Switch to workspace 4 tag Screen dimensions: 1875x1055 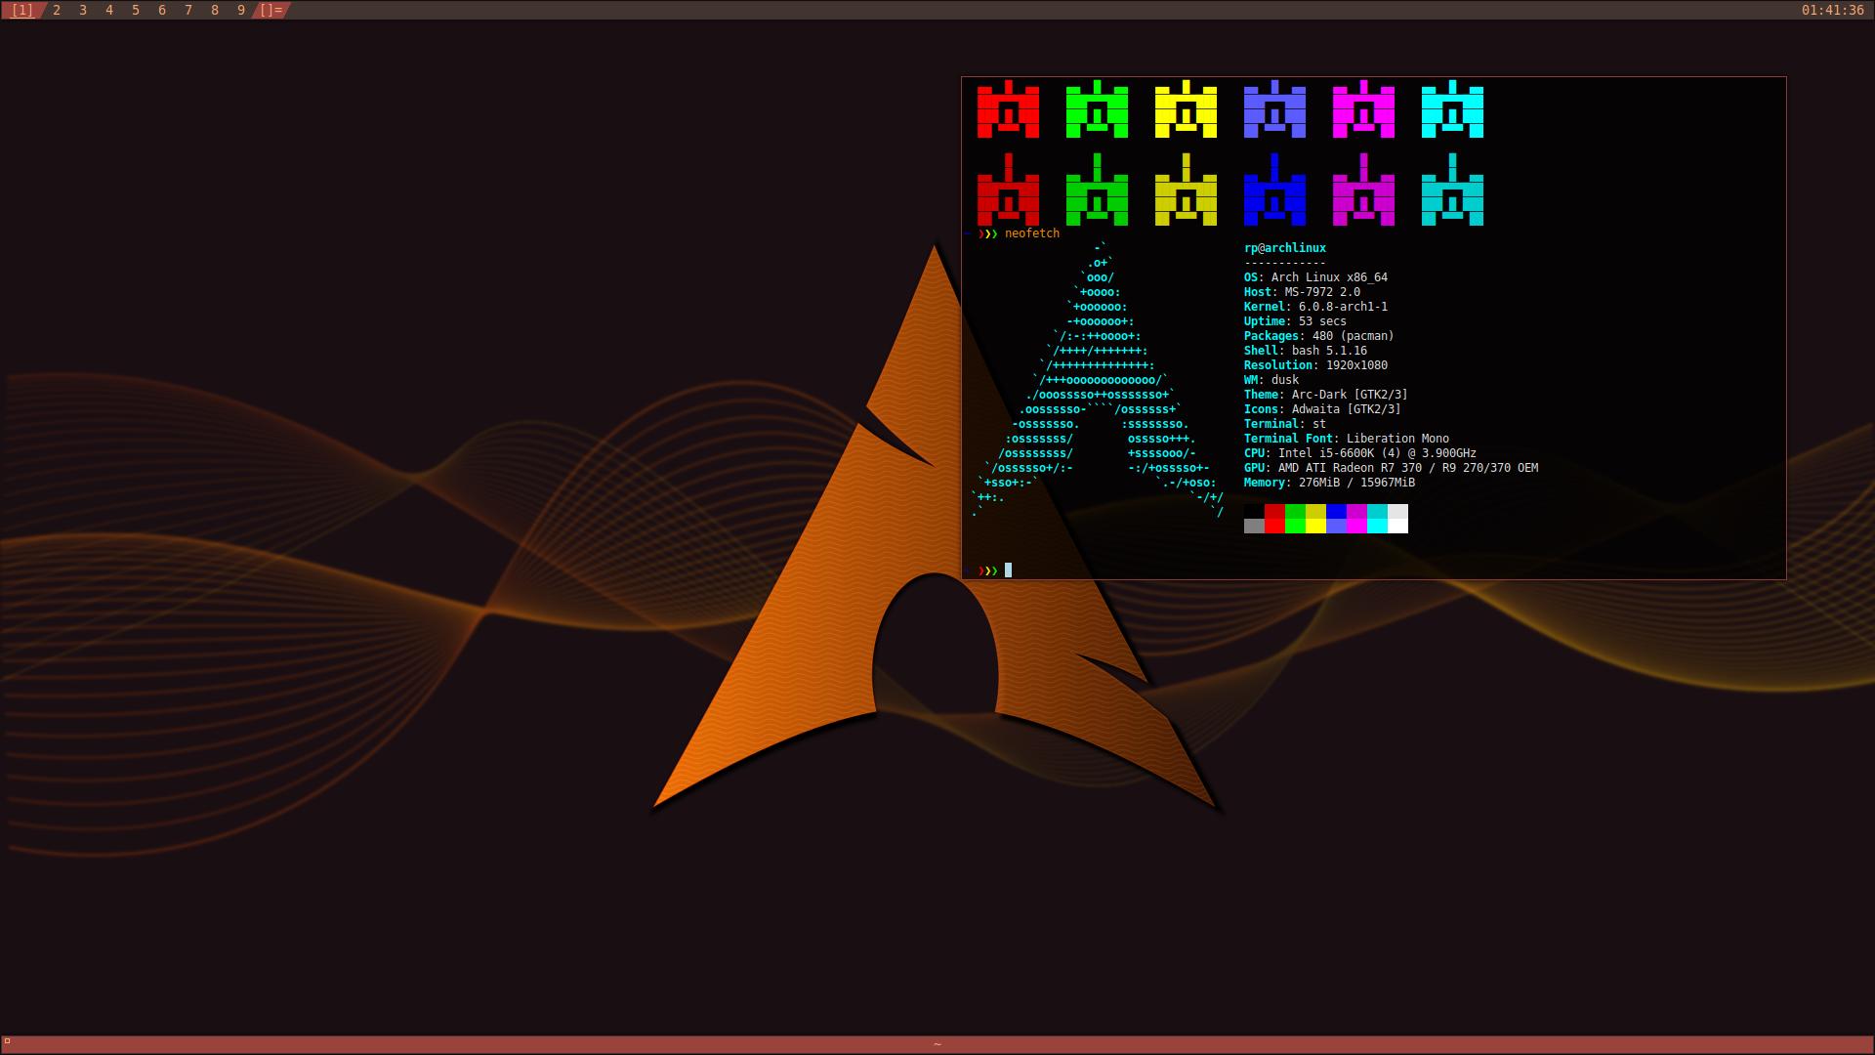109,10
